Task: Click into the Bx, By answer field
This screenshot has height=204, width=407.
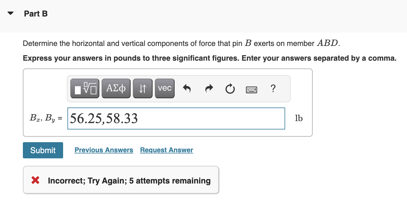Action: 176,118
